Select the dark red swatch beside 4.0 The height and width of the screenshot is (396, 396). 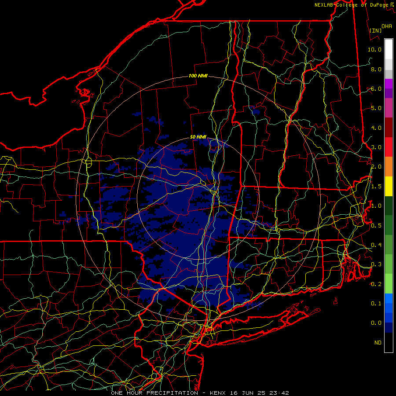pyautogui.click(x=389, y=128)
